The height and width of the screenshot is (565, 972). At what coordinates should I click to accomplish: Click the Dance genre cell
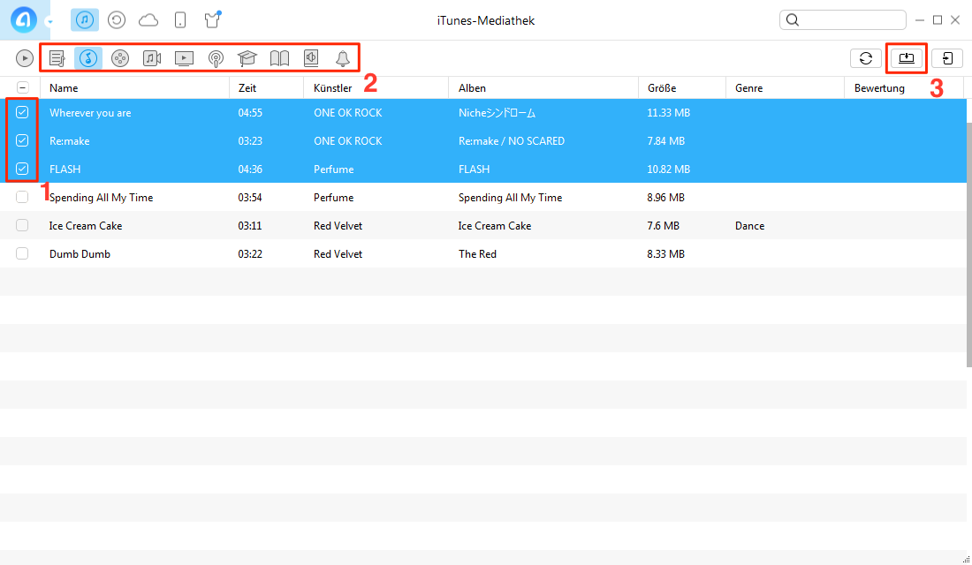tap(749, 225)
